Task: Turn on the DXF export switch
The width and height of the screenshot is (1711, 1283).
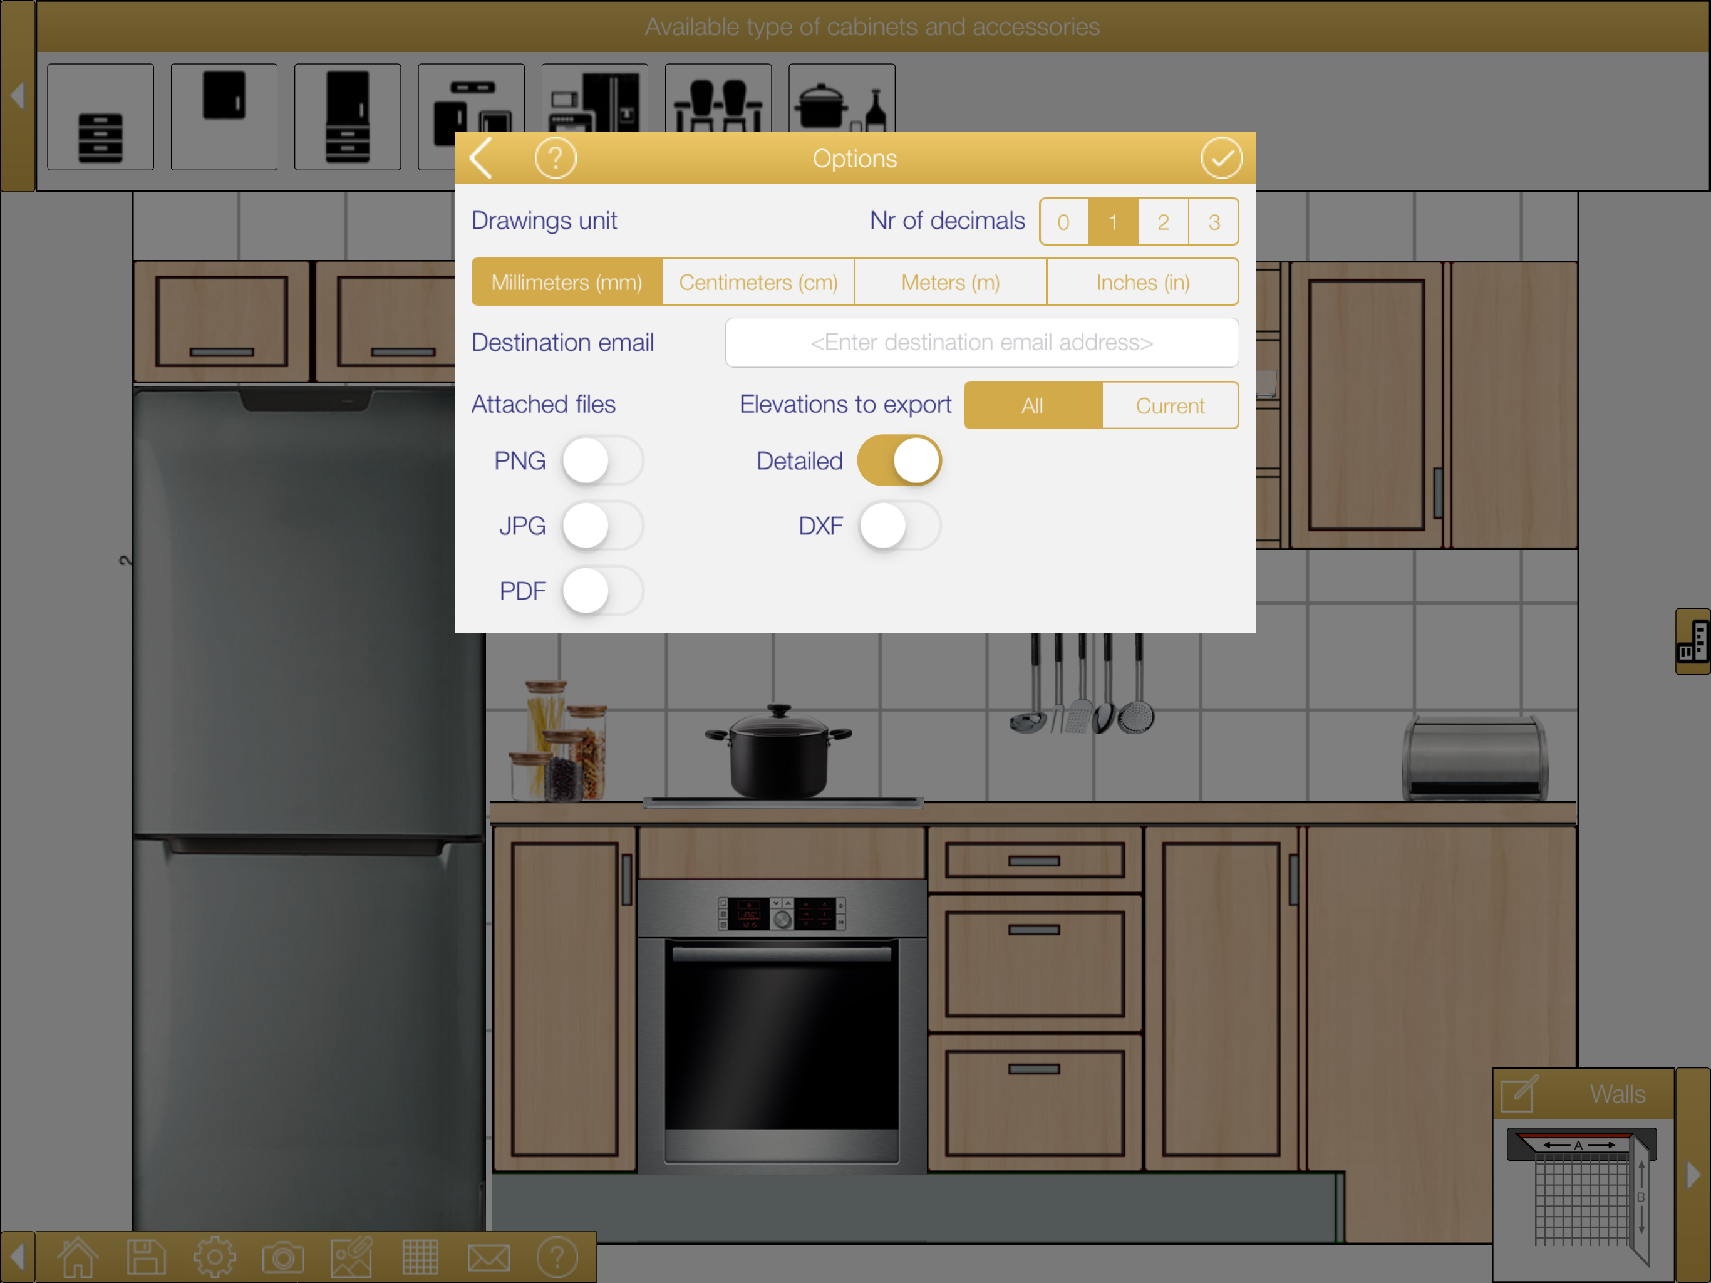Action: (x=899, y=526)
